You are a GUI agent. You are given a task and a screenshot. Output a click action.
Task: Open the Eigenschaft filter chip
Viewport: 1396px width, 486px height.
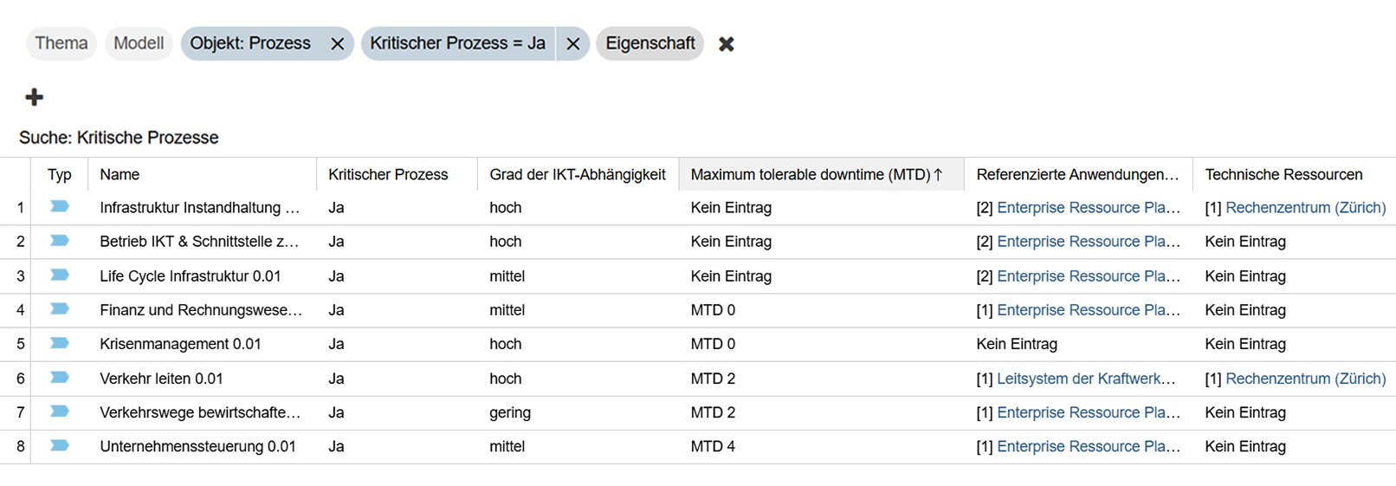pos(650,43)
